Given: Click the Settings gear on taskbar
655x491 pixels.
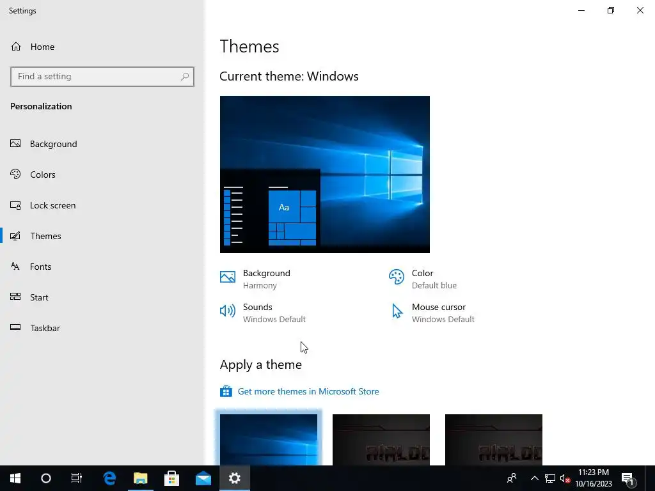Looking at the screenshot, I should (x=234, y=478).
